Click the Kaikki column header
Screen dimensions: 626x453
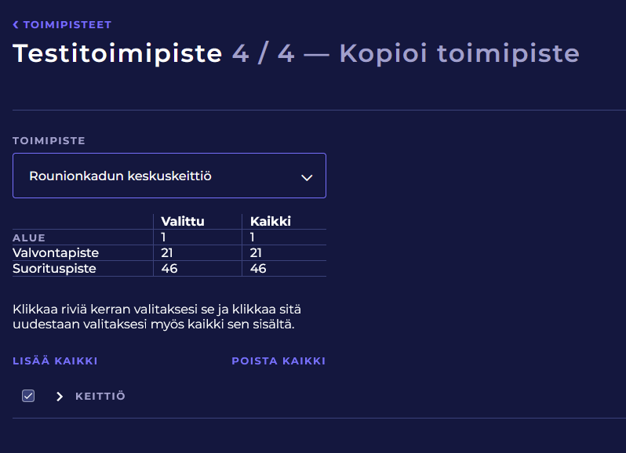click(271, 221)
